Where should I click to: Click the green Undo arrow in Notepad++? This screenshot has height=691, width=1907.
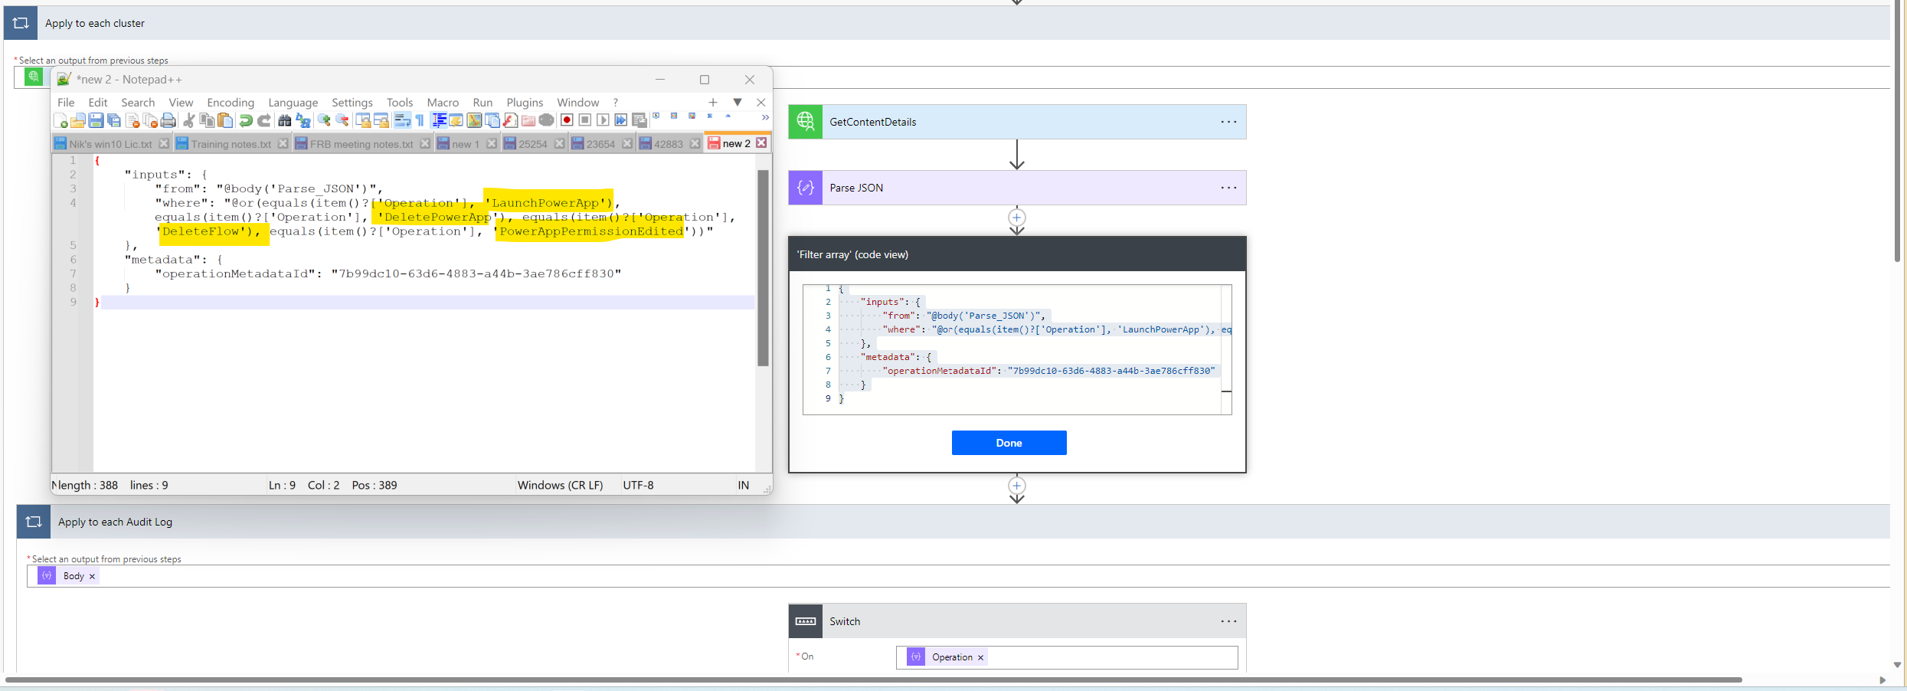click(246, 120)
